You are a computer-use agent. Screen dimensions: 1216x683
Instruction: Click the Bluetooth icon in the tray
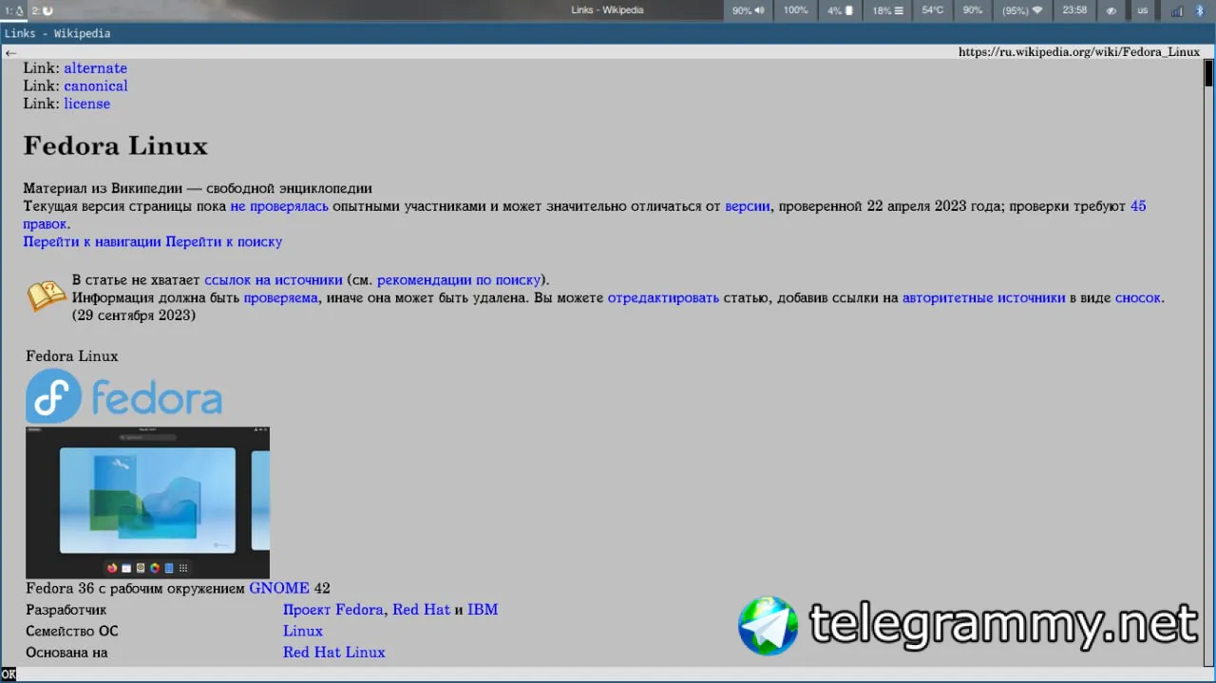(x=1201, y=10)
